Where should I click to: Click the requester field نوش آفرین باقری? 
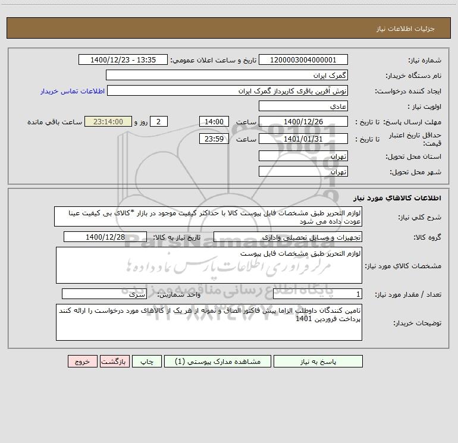[227, 90]
